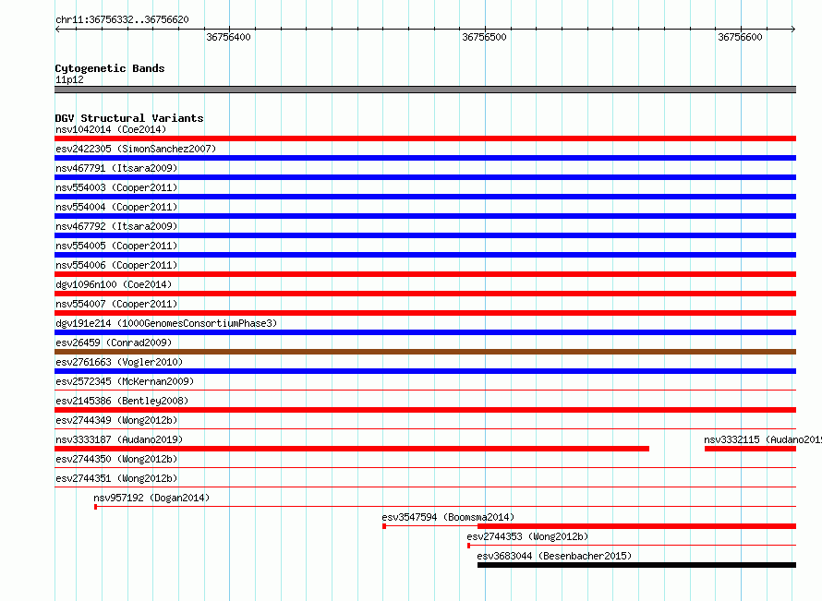This screenshot has height=601, width=822.
Task: Click the nsv1042014 (Coe2014) variant label
Action: pyautogui.click(x=111, y=129)
